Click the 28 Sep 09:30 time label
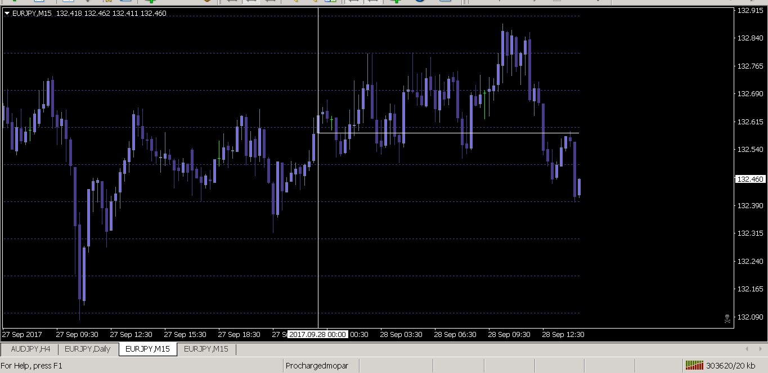The image size is (768, 373). 509,334
